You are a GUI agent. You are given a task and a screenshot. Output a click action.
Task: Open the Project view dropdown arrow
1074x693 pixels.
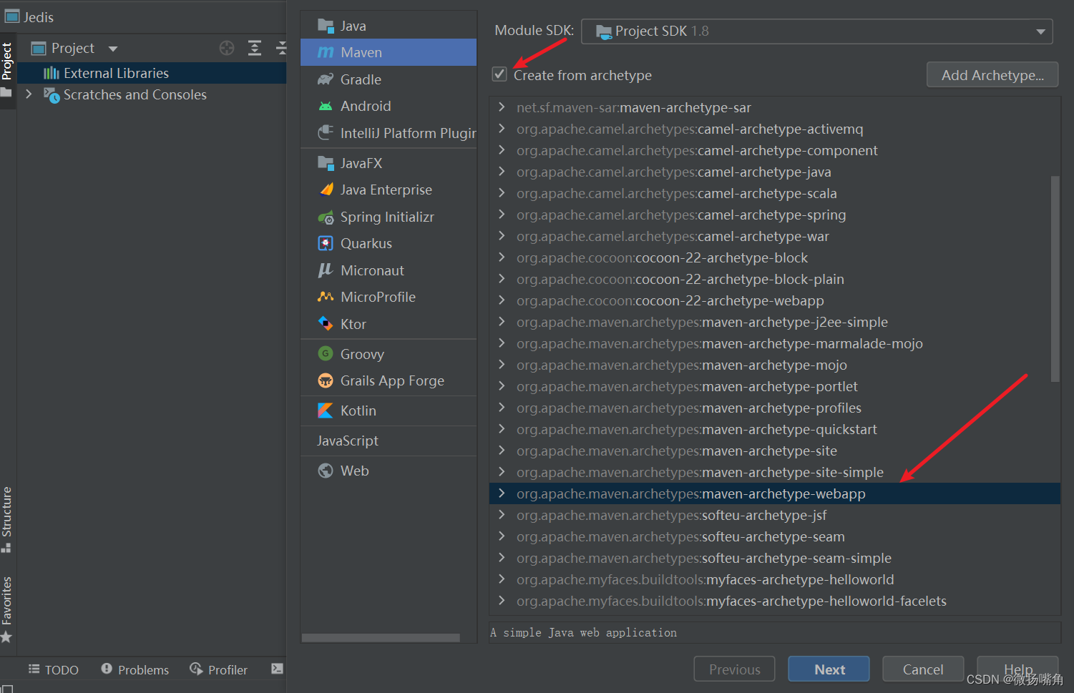113,49
